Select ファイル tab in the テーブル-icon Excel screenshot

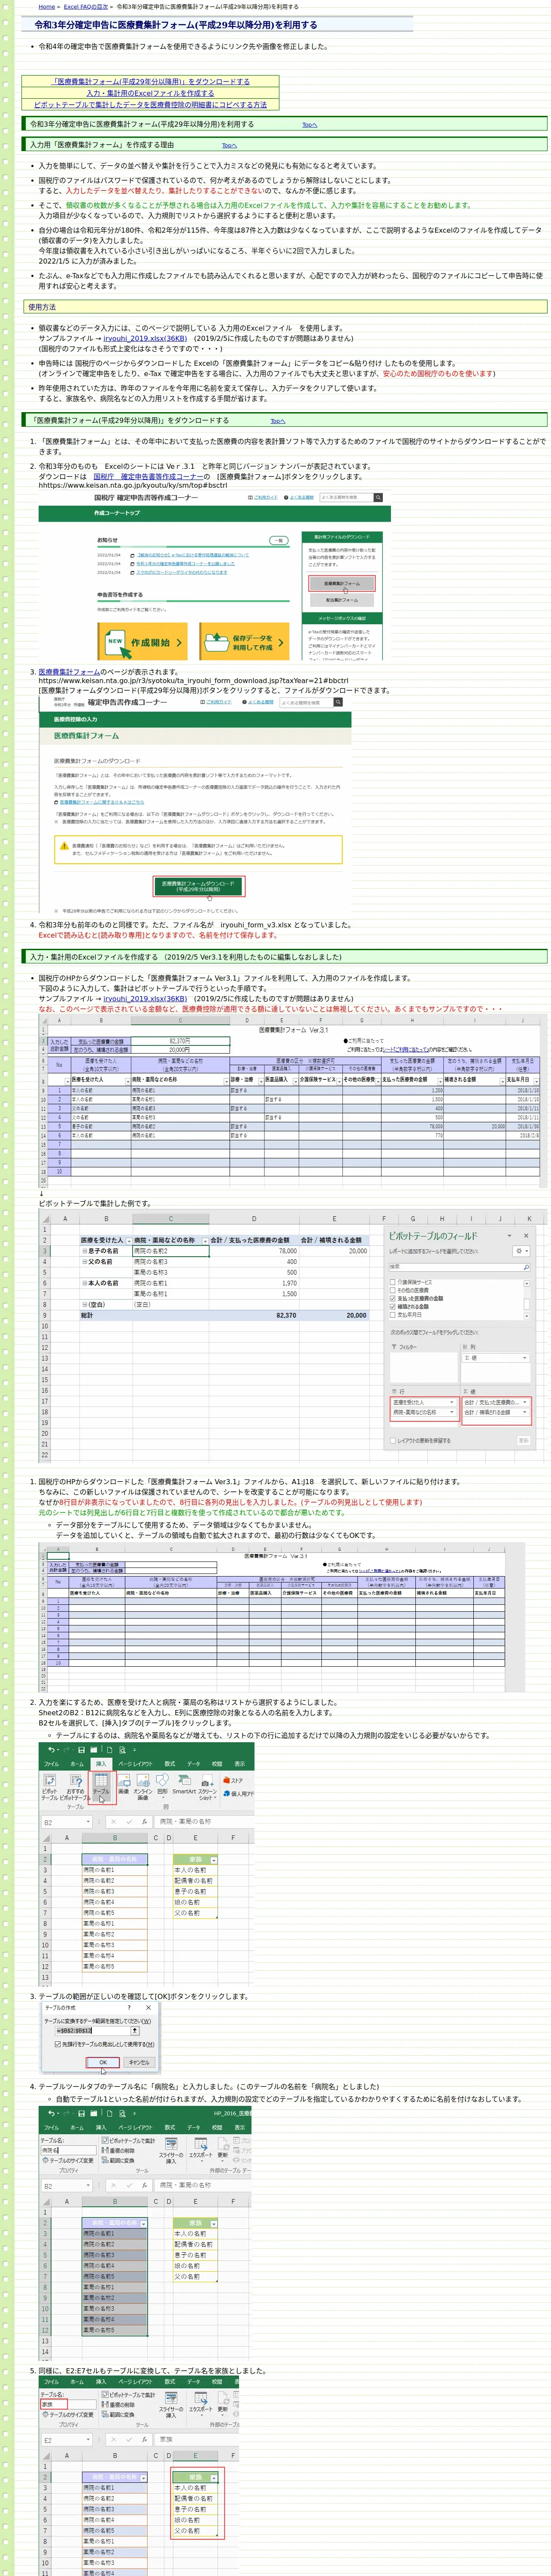coord(51,1764)
